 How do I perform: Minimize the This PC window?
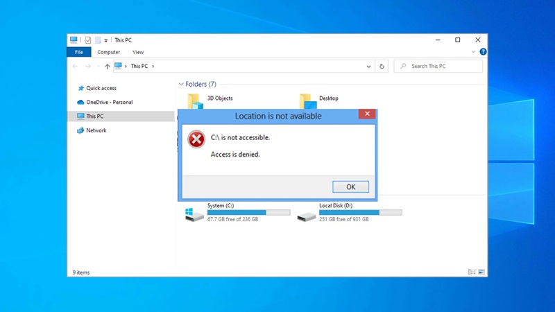[438, 40]
